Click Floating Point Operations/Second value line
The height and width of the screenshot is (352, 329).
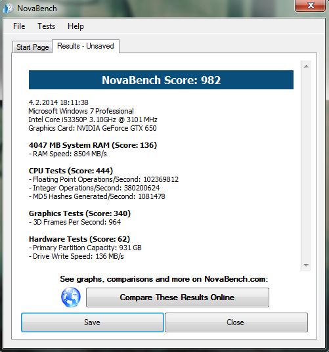pyautogui.click(x=104, y=179)
